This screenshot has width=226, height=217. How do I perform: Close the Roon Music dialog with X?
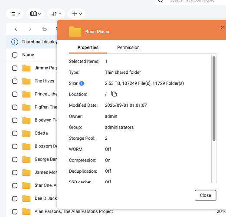222,27
